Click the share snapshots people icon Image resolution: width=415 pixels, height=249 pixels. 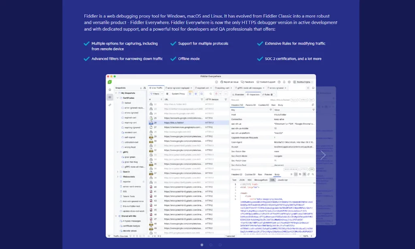tap(145, 88)
